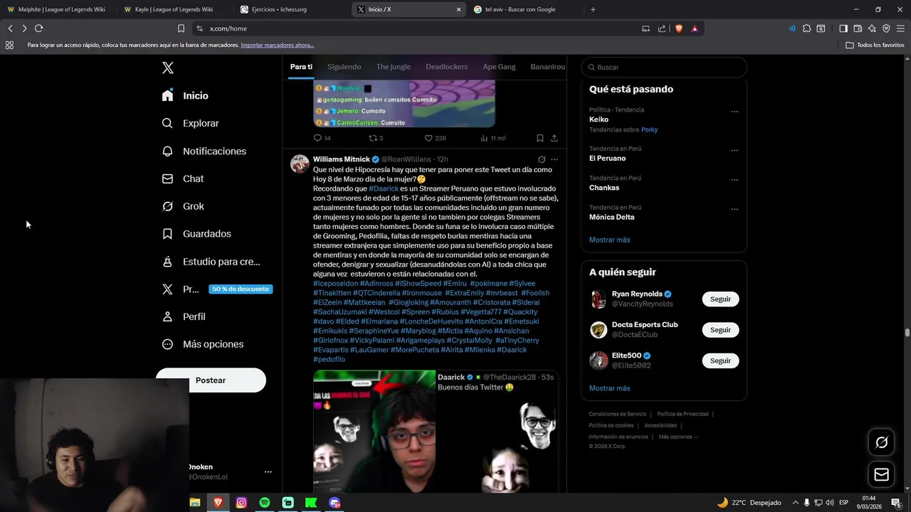Open the Bananirou tab

coord(547,67)
